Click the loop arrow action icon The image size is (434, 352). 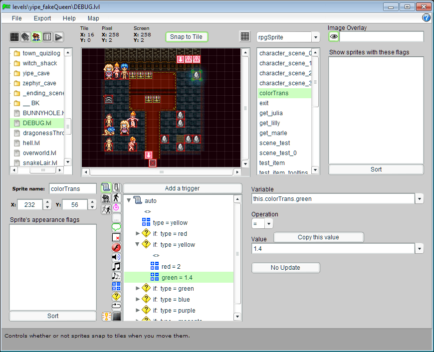[116, 306]
